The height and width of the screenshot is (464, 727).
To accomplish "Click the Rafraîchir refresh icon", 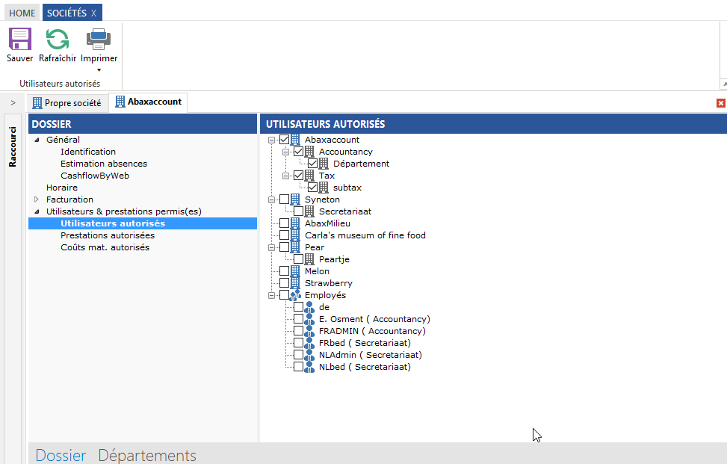I will pyautogui.click(x=58, y=39).
